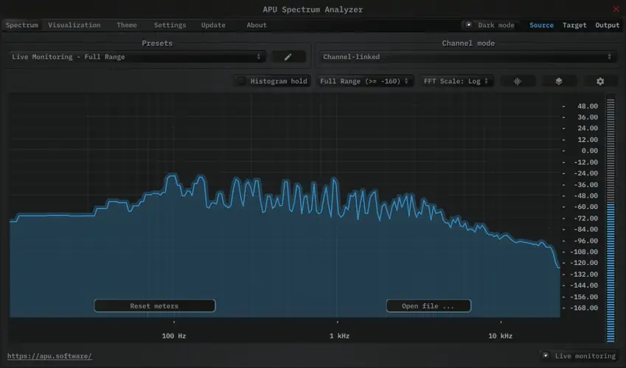The width and height of the screenshot is (626, 368).
Task: Open the Theme tab
Action: (127, 25)
